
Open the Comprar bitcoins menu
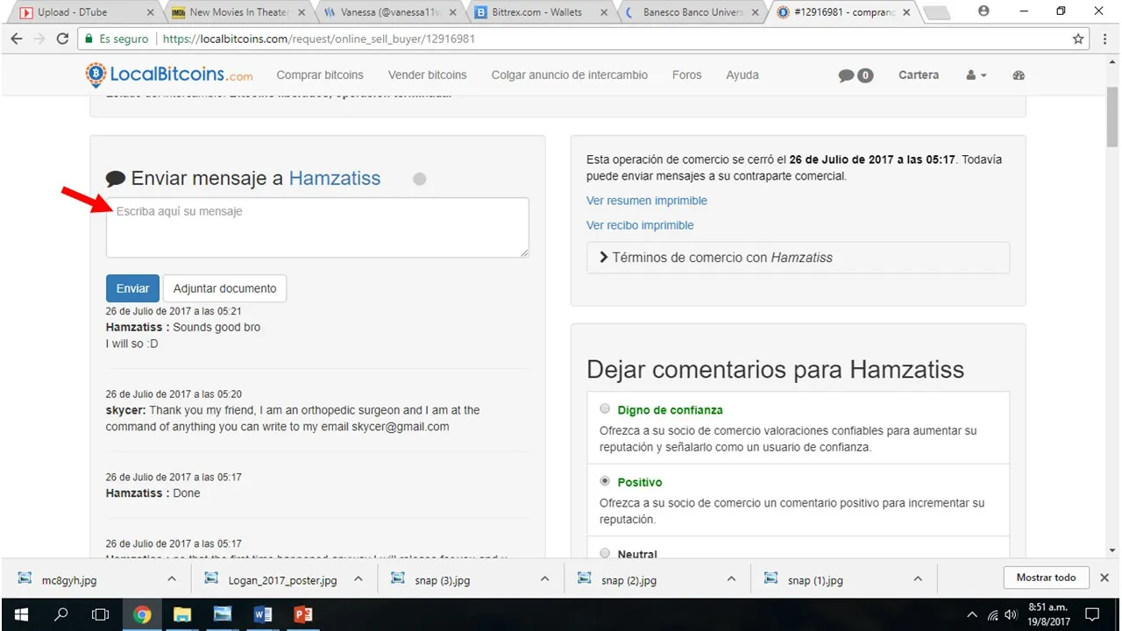click(x=320, y=75)
